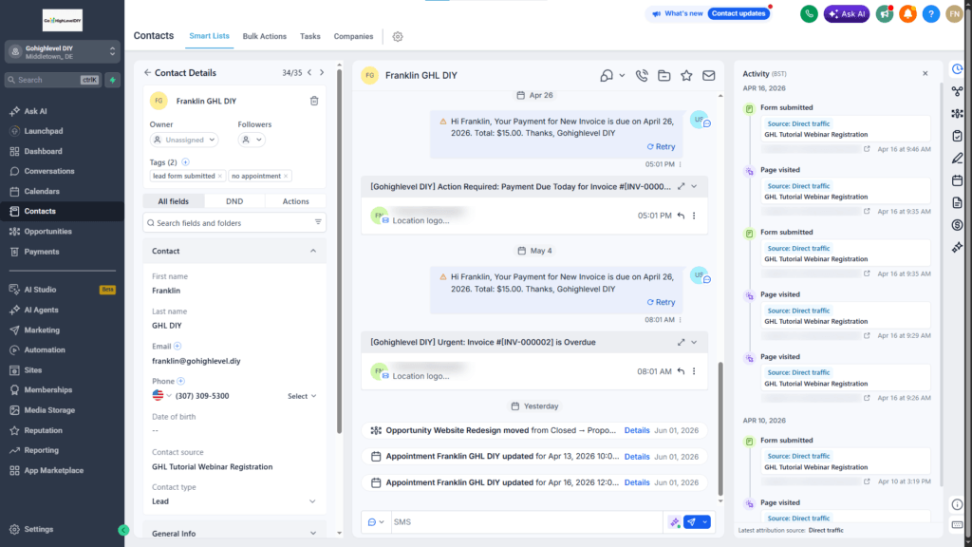Select the DND fields tab
Viewport: 972px width, 547px height.
pyautogui.click(x=234, y=201)
